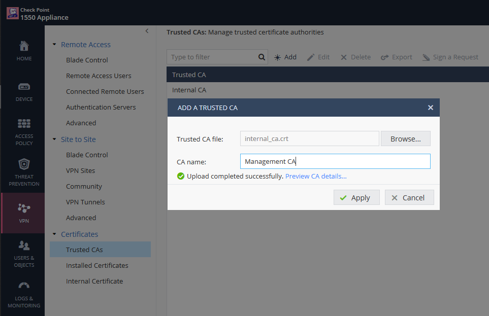Viewport: 489px width, 316px height.
Task: Open Authentication Servers page
Action: (101, 107)
